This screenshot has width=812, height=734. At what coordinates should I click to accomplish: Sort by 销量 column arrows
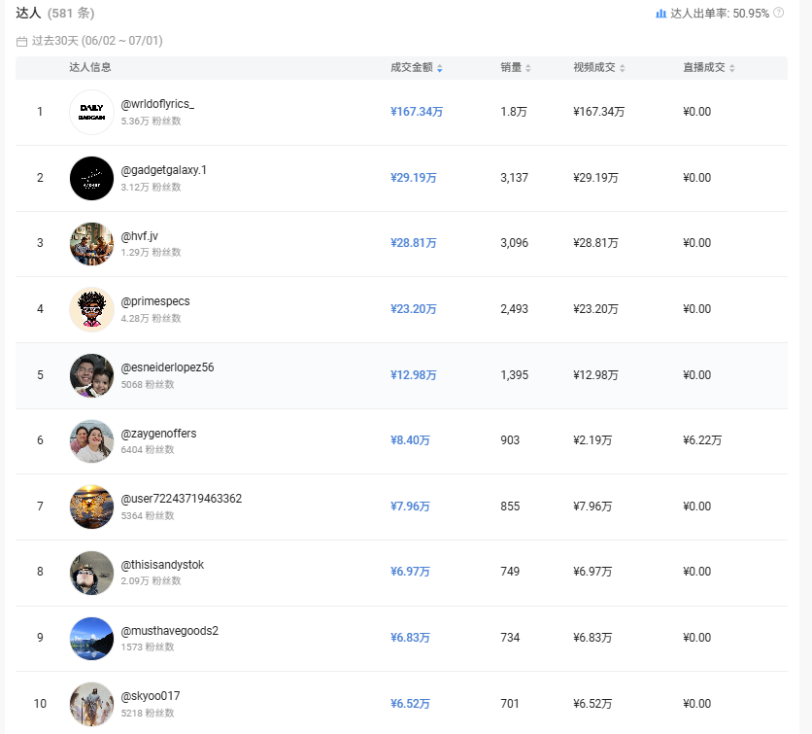528,68
